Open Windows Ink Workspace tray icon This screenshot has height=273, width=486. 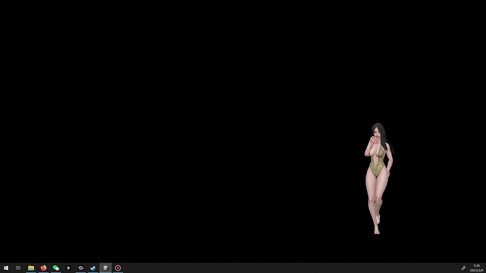tap(463, 268)
